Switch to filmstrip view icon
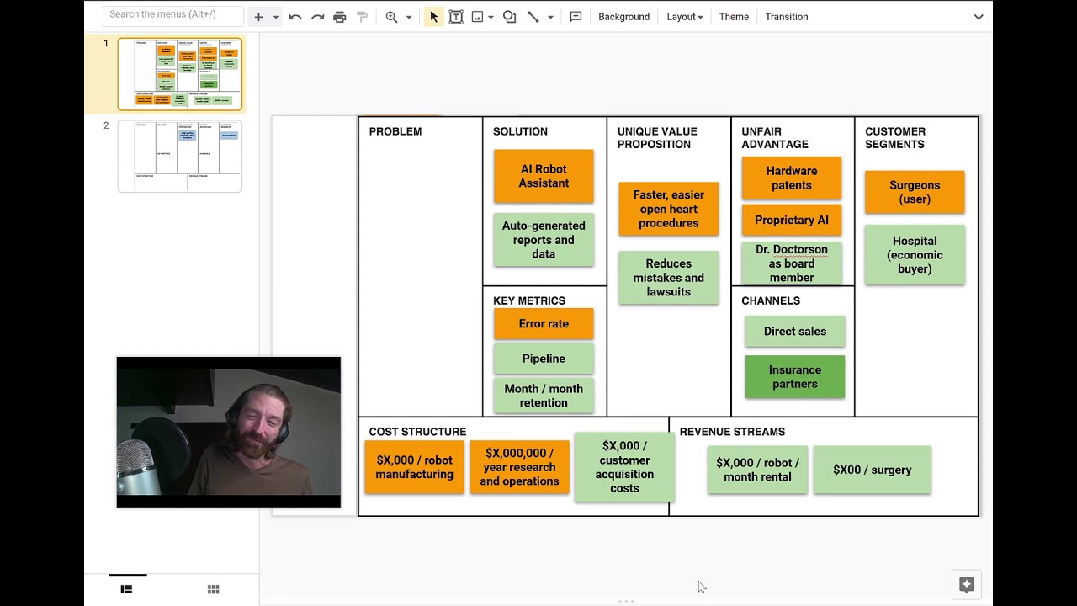 [126, 589]
